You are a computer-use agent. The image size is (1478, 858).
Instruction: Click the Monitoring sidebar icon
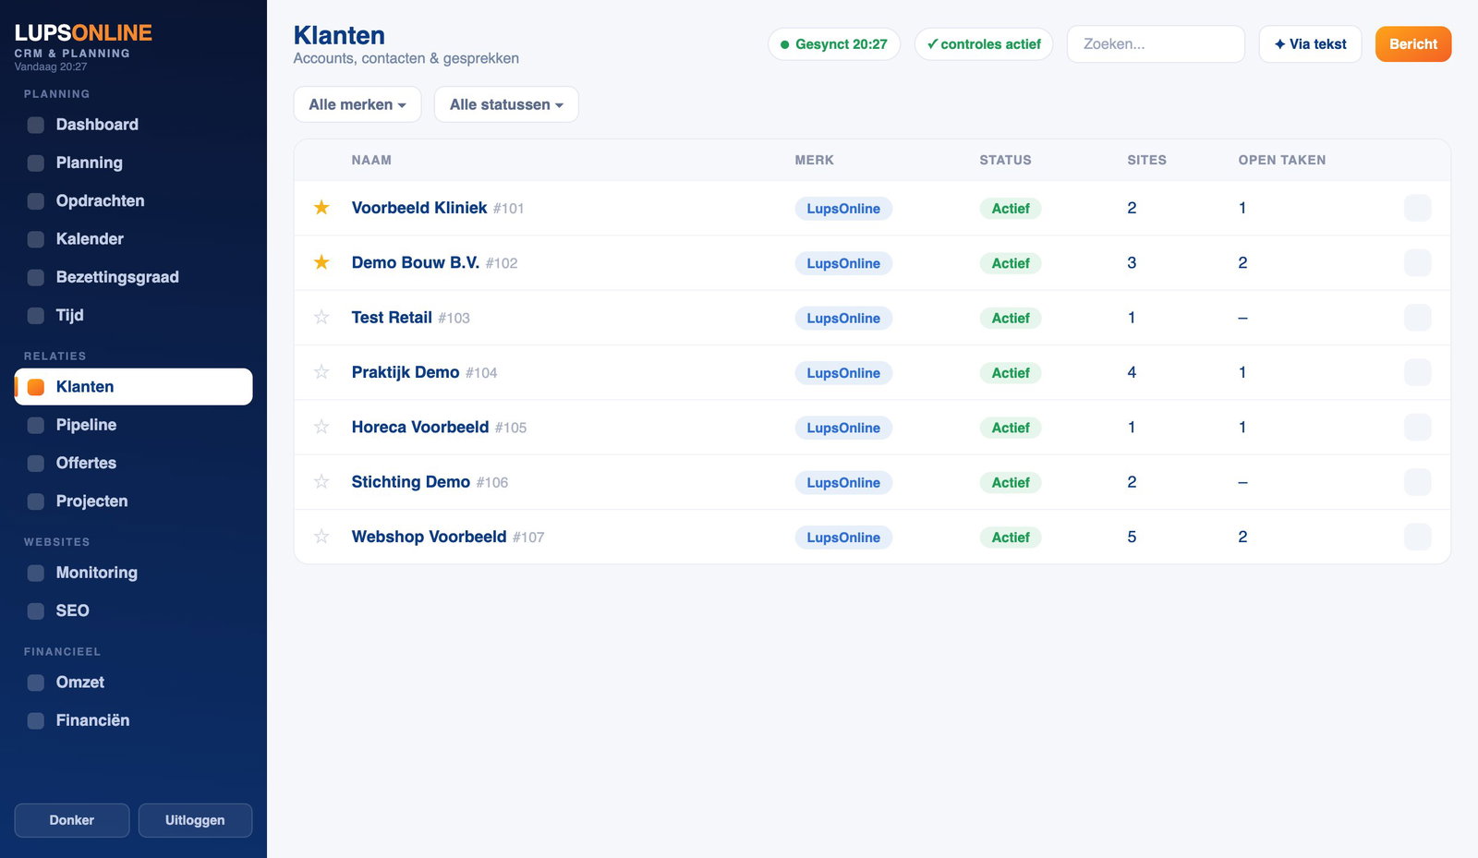pos(36,573)
